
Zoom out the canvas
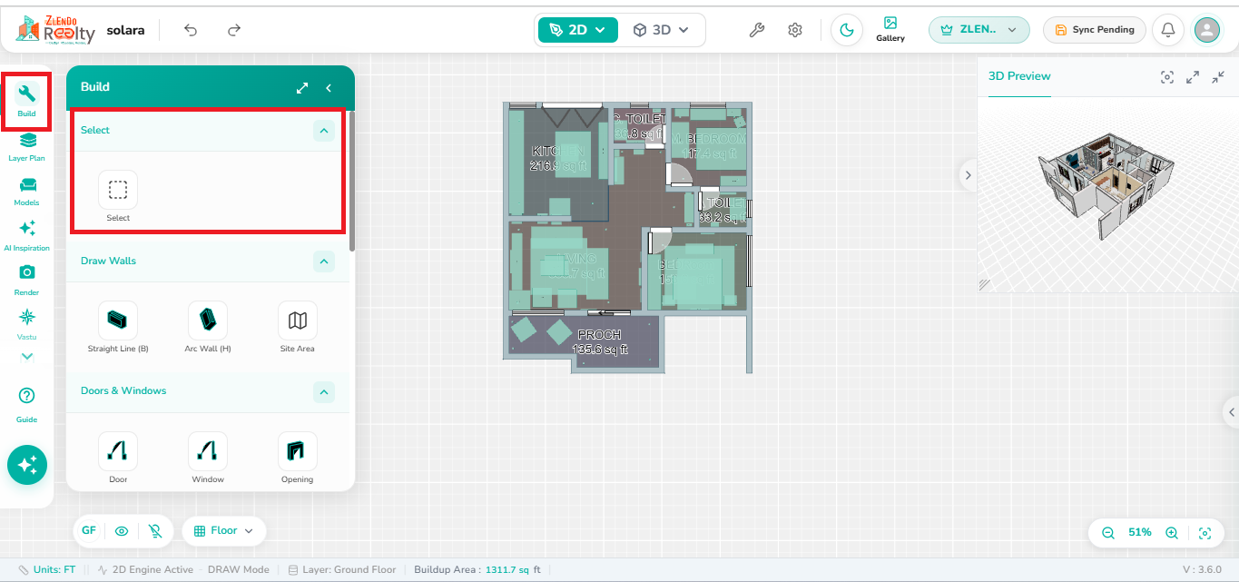1108,533
